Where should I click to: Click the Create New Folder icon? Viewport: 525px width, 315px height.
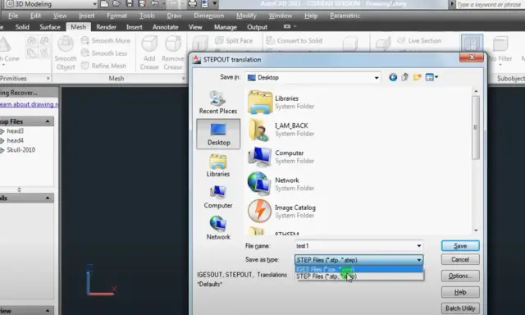(418, 77)
